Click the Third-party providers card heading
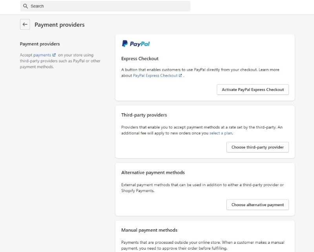Screen dimensions: 314x252 pos(144,115)
